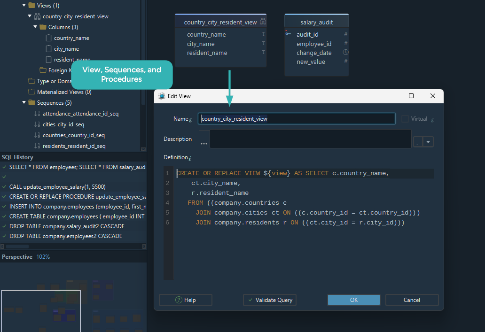485x332 pixels.
Task: Select cities_city_id_seq sequence
Action: pyautogui.click(x=63, y=124)
